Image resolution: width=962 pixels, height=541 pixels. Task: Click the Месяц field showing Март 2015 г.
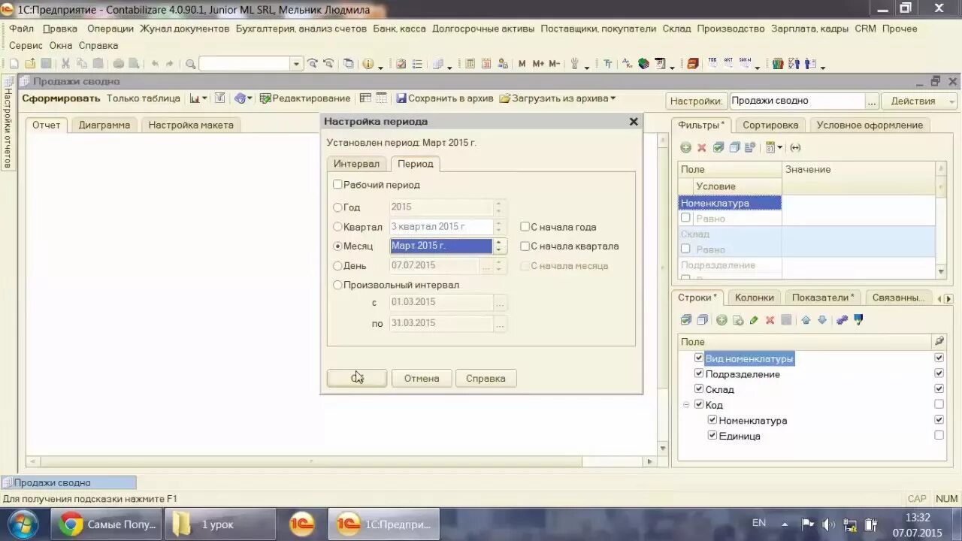(x=441, y=246)
